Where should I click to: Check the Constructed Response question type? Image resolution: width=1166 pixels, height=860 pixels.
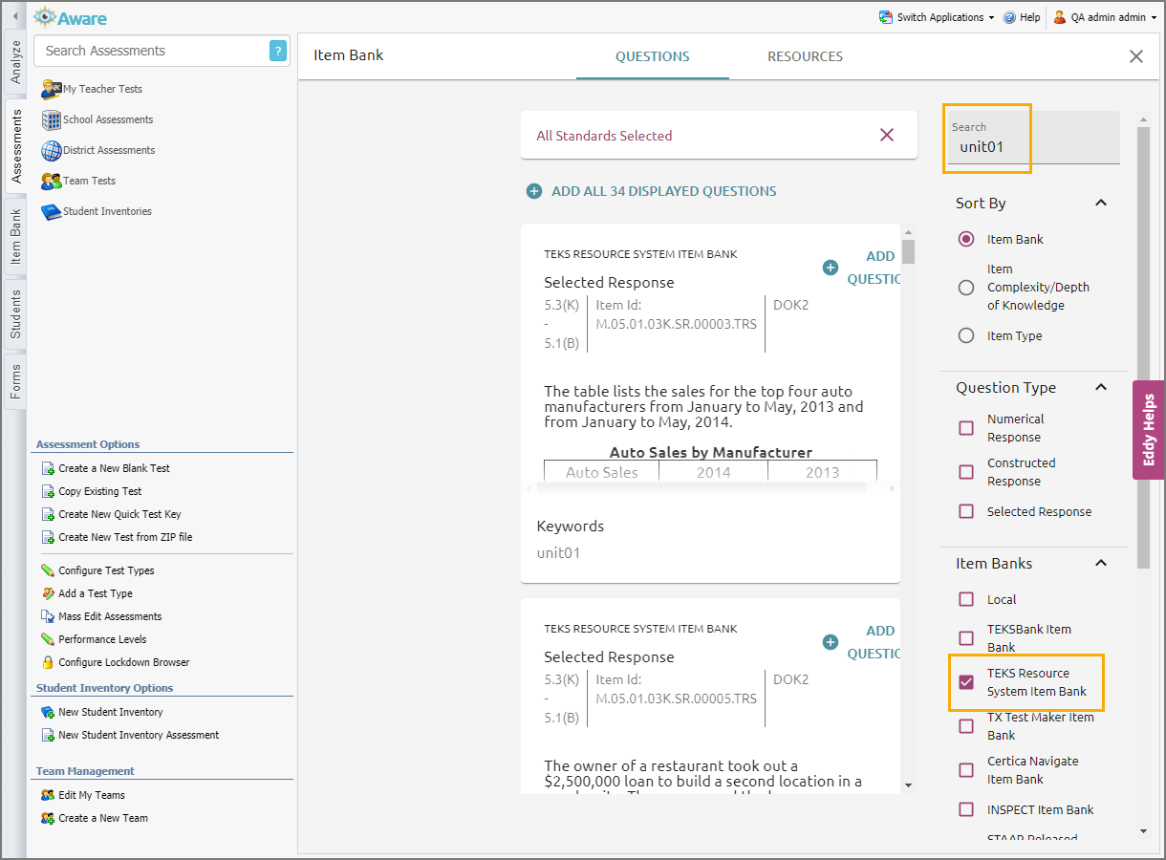(x=966, y=472)
